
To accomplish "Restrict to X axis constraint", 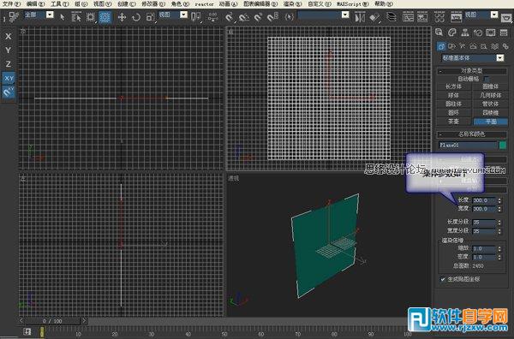I will (x=9, y=36).
